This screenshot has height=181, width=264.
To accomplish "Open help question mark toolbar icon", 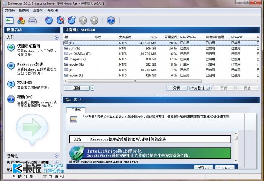I will point(111,20).
